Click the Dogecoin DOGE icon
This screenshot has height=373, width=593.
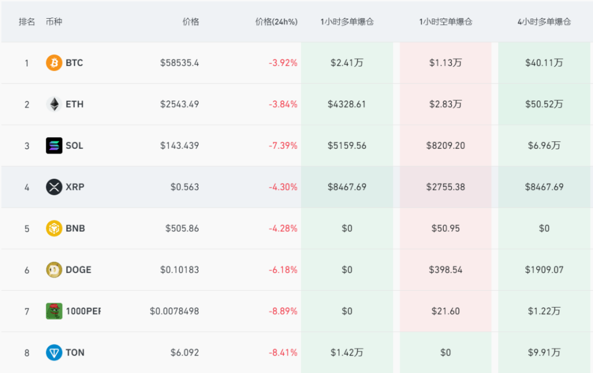[x=54, y=270]
